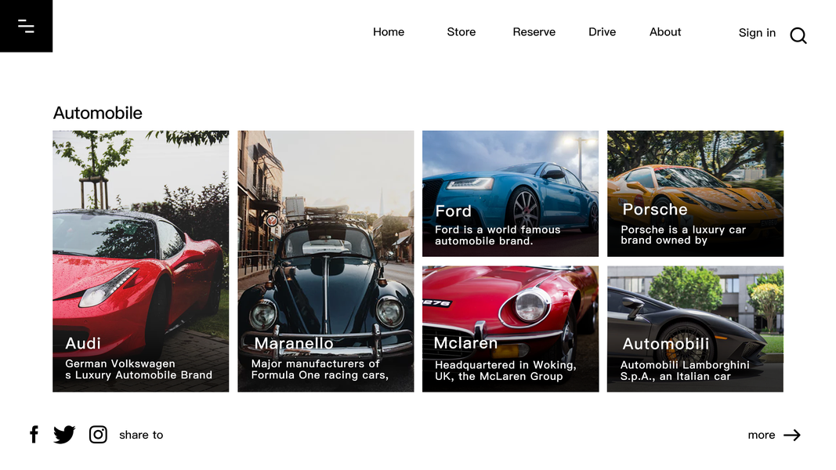Click the Maranello title text
Image resolution: width=836 pixels, height=470 pixels.
coord(294,343)
